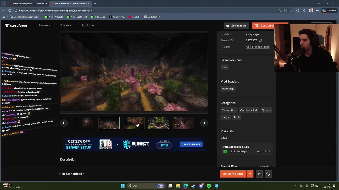Open Task View on taskbar
The image size is (339, 190).
[170, 186]
